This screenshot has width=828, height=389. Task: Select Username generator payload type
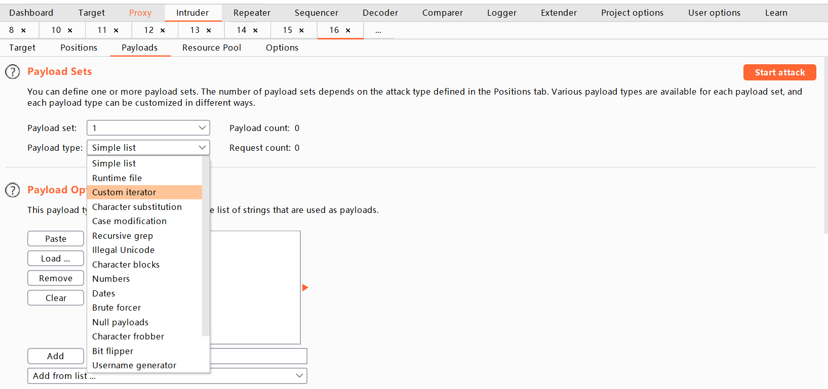point(144,365)
